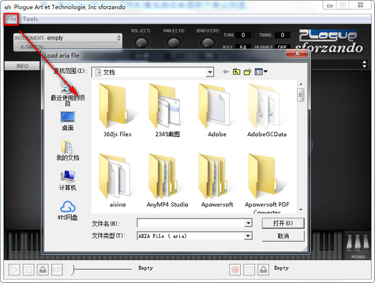
Task: Click the file list scrollbar thumb
Action: [x=301, y=95]
